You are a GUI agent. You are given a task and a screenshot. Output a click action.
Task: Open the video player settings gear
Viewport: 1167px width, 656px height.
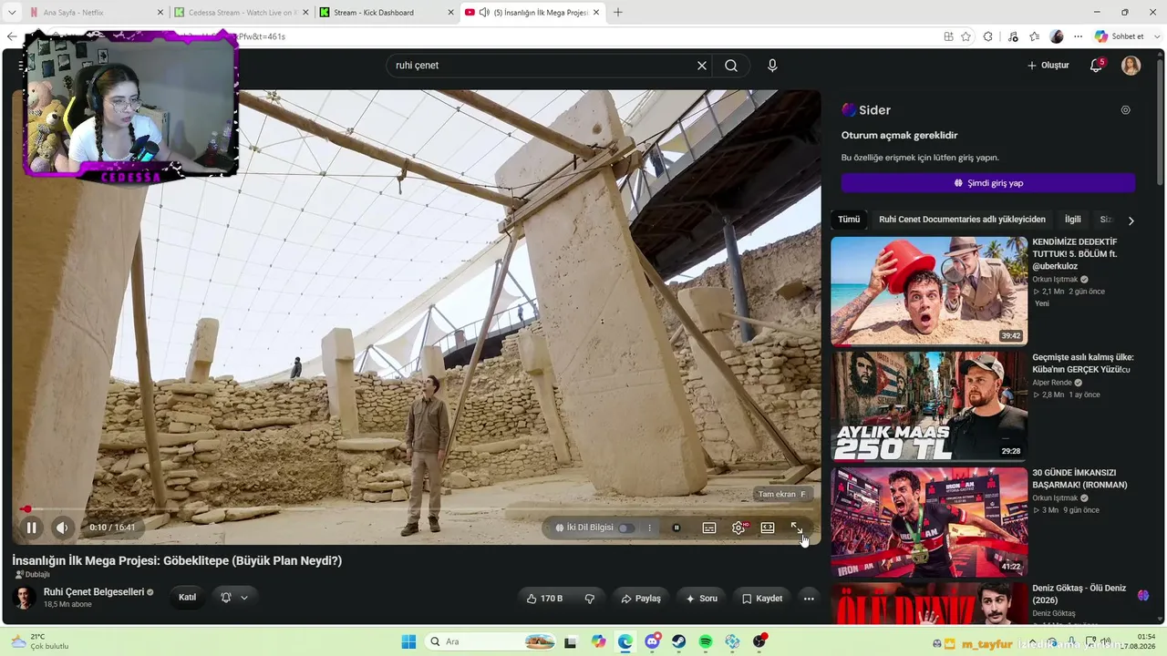(x=738, y=528)
